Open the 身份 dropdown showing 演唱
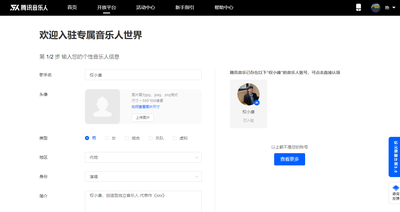 coord(143,176)
